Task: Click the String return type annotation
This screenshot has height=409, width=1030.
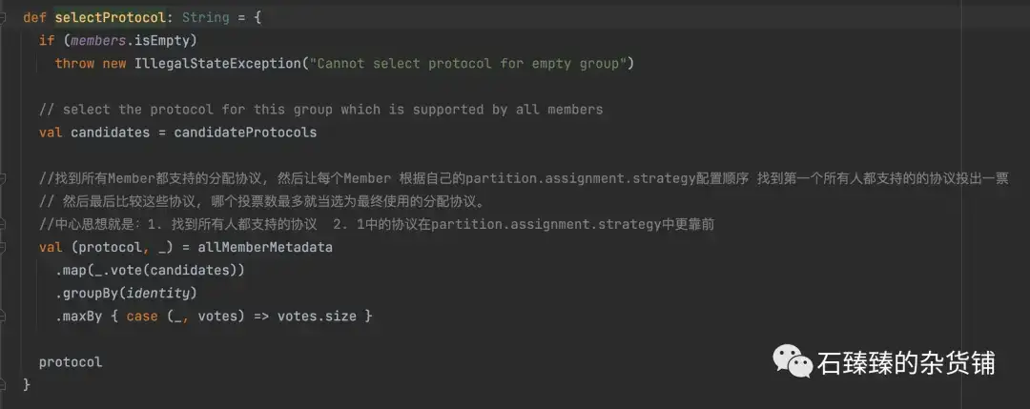Action: click(x=206, y=18)
